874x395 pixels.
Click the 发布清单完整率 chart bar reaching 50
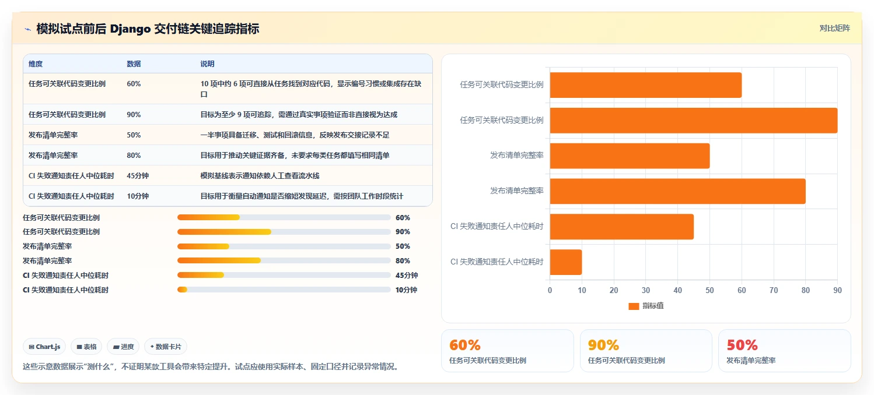[630, 156]
